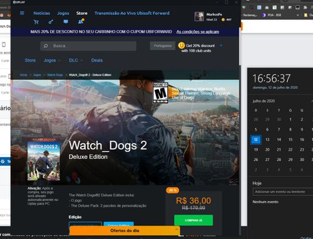This screenshot has height=239, width=313.
Task: Click the orange discount percentage badge
Action: pos(172,190)
